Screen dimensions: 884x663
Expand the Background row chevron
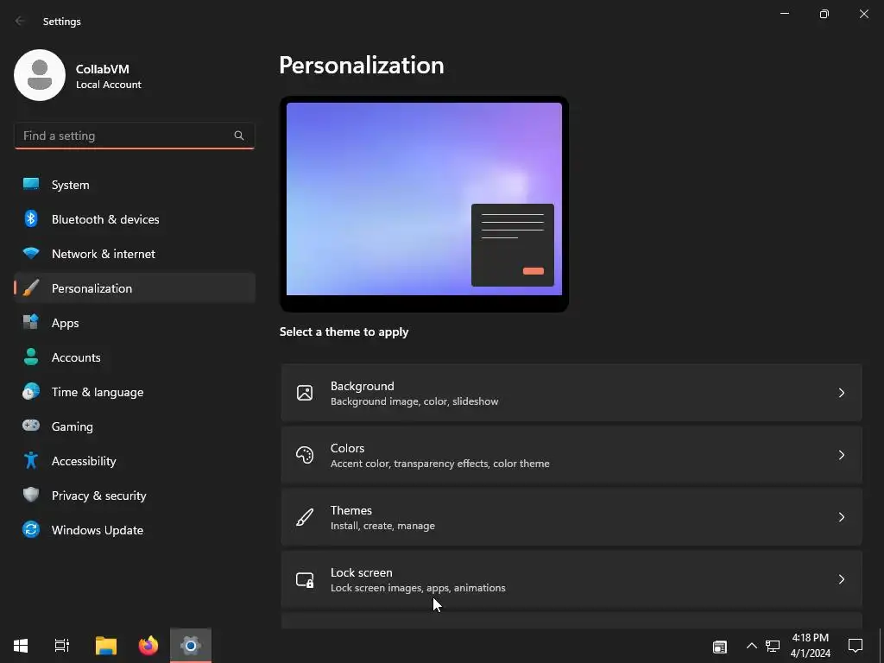point(841,393)
